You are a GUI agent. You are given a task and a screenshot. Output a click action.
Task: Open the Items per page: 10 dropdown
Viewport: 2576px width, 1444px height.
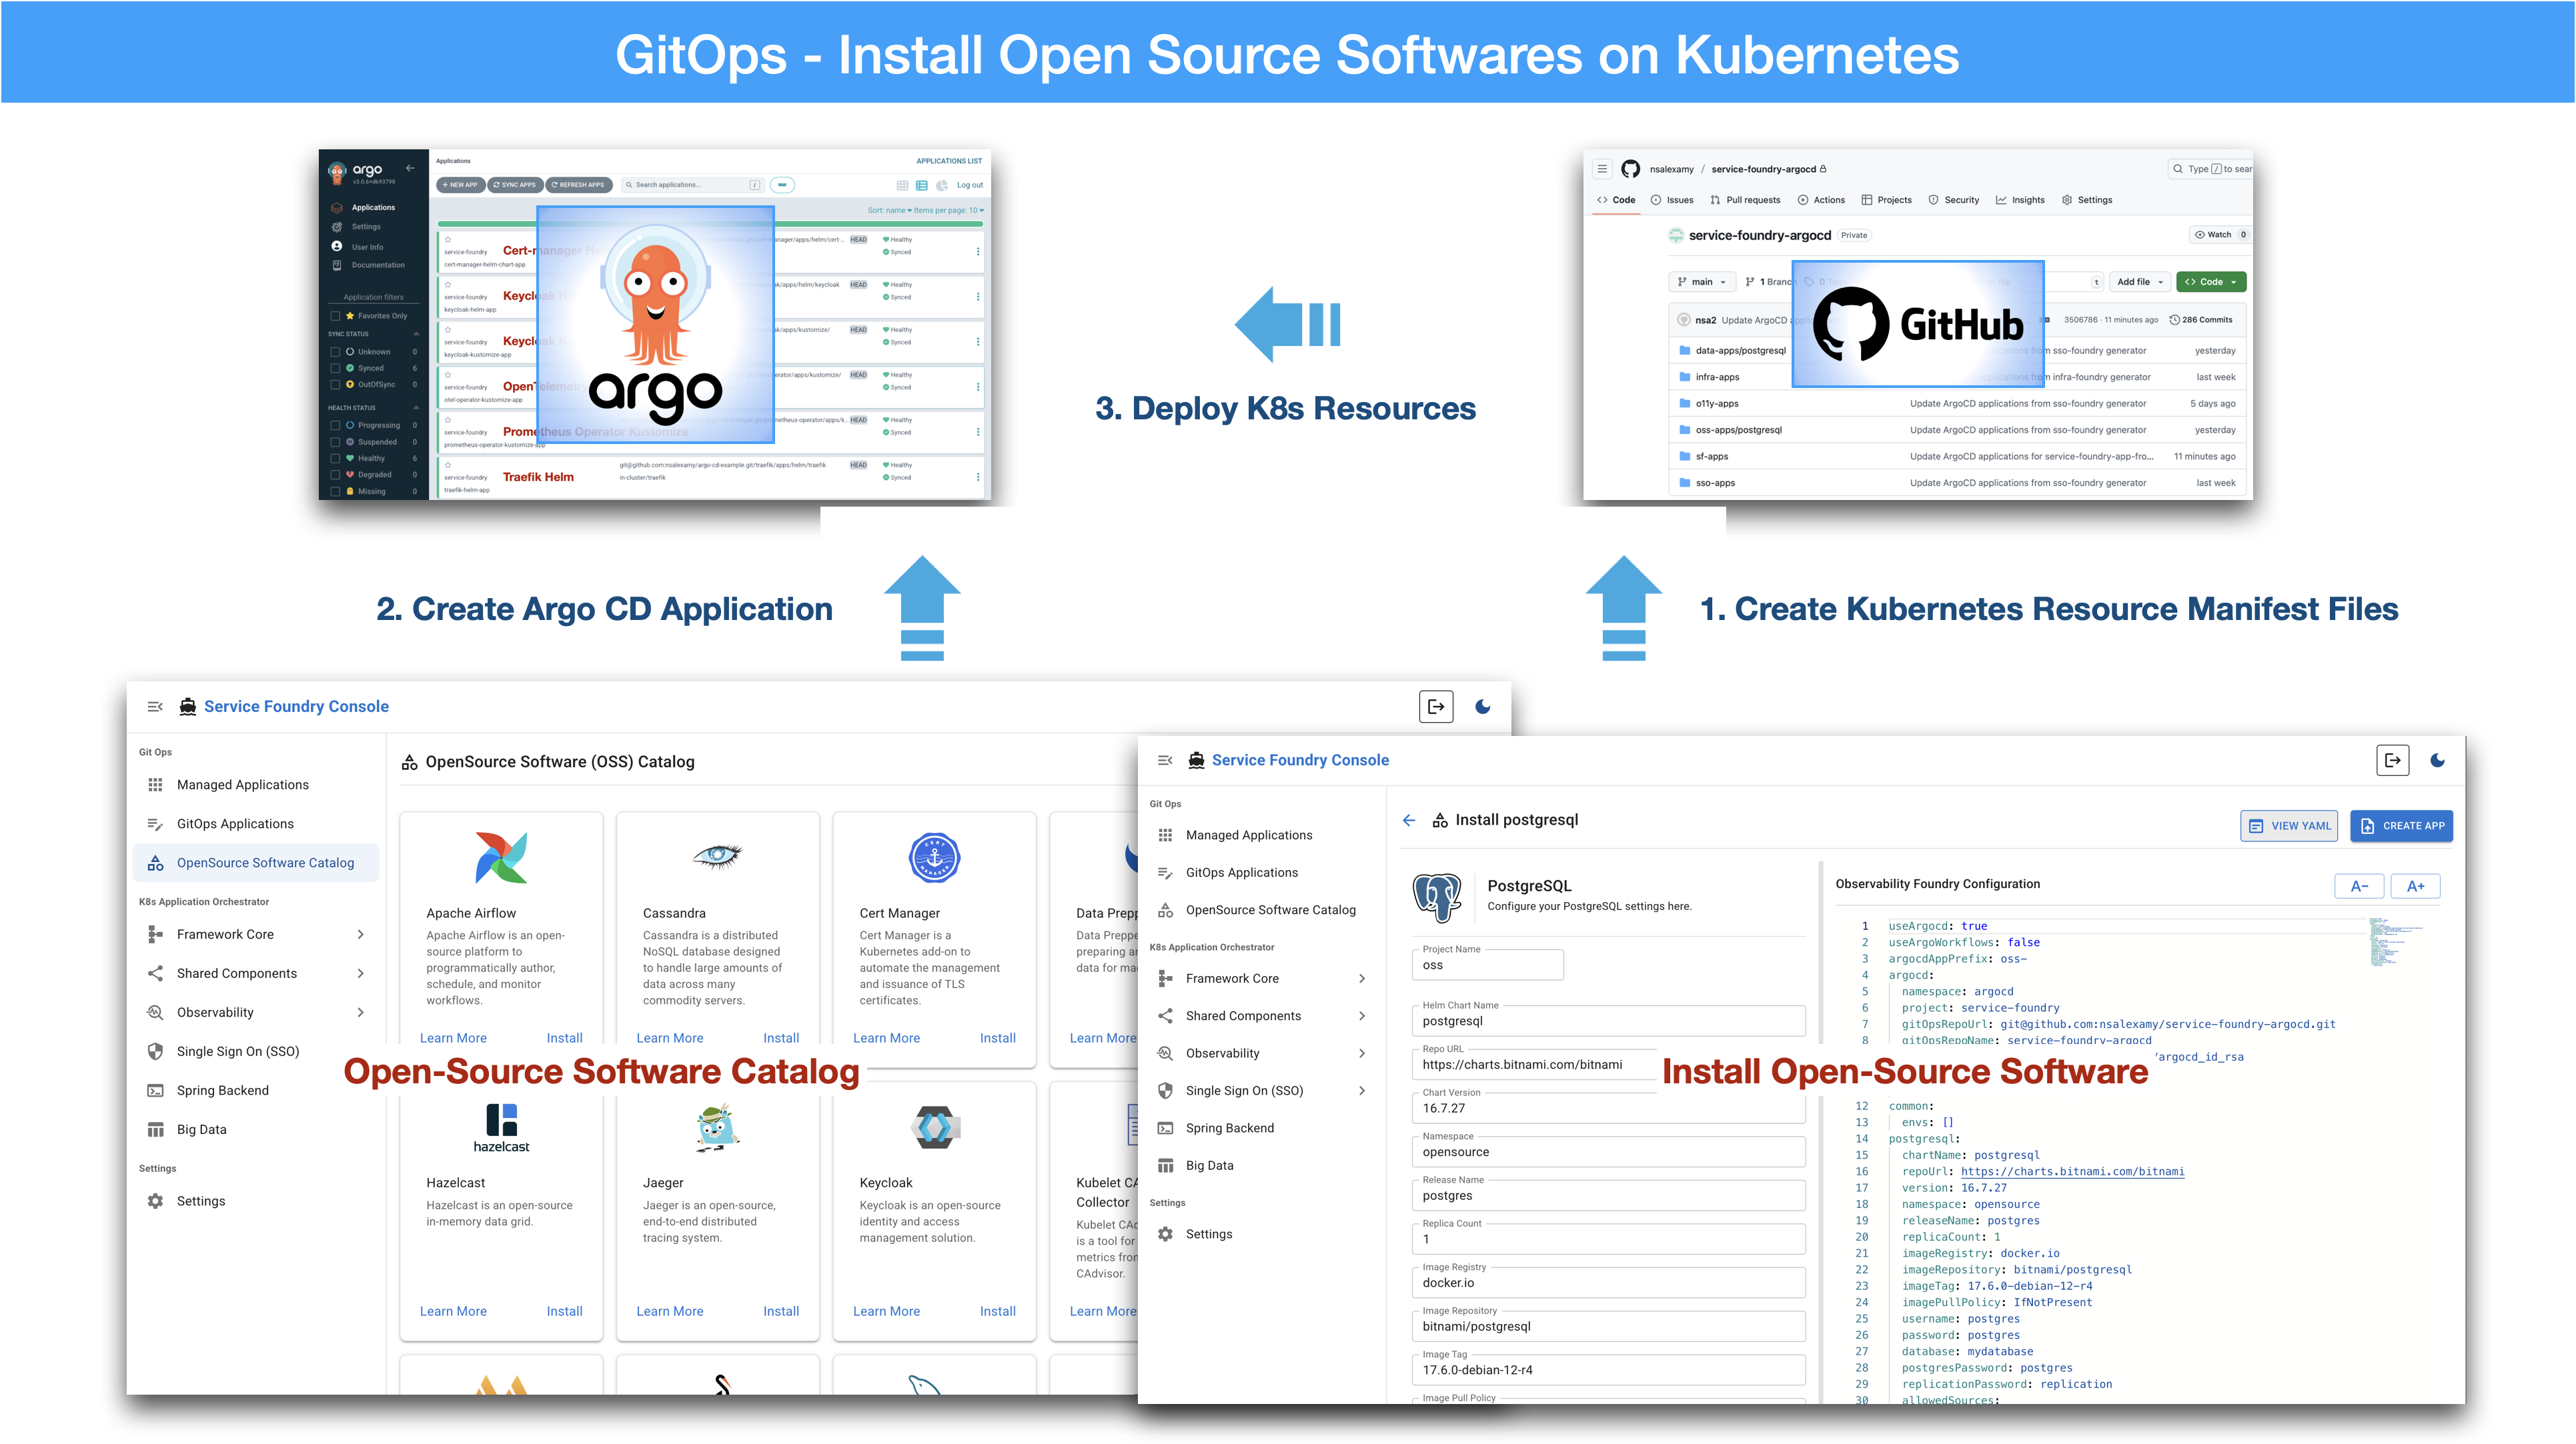[949, 211]
